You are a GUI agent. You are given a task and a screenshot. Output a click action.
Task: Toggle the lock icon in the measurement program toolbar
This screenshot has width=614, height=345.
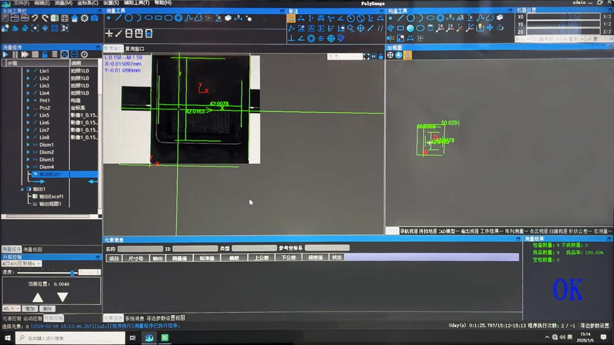45,55
